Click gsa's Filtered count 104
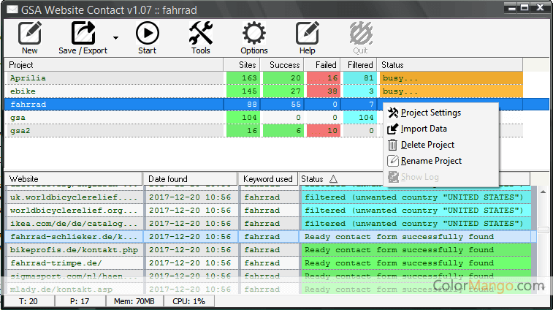This screenshot has width=553, height=310. (x=359, y=117)
